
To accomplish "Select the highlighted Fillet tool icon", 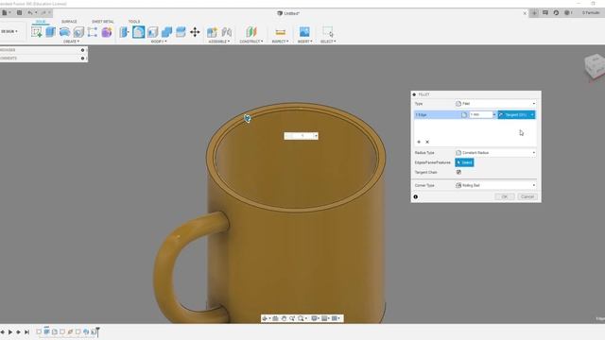I will point(139,32).
